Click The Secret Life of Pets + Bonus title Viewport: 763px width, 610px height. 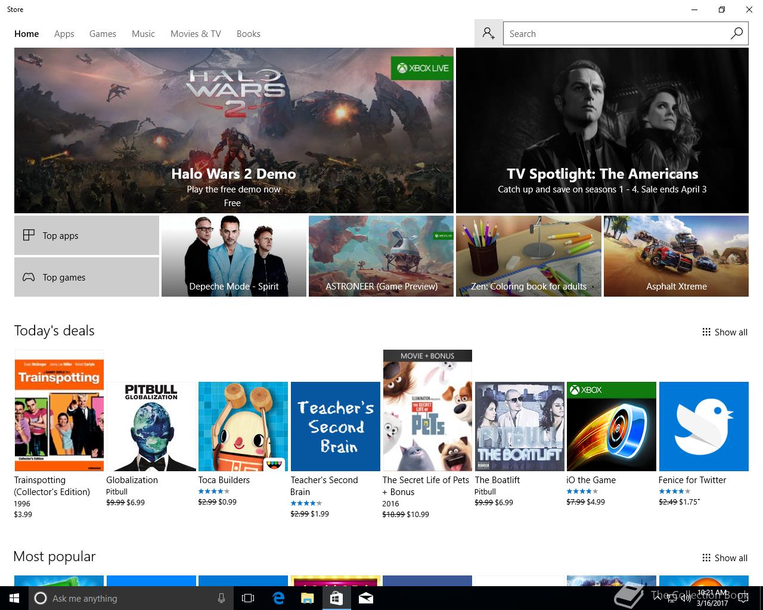(426, 486)
